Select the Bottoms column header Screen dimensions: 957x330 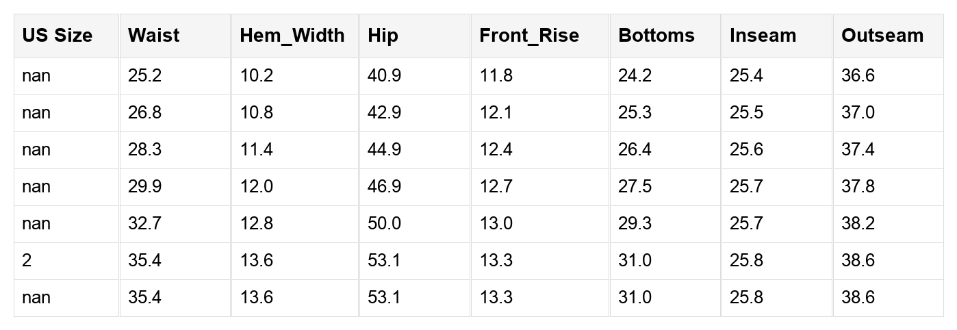point(665,36)
